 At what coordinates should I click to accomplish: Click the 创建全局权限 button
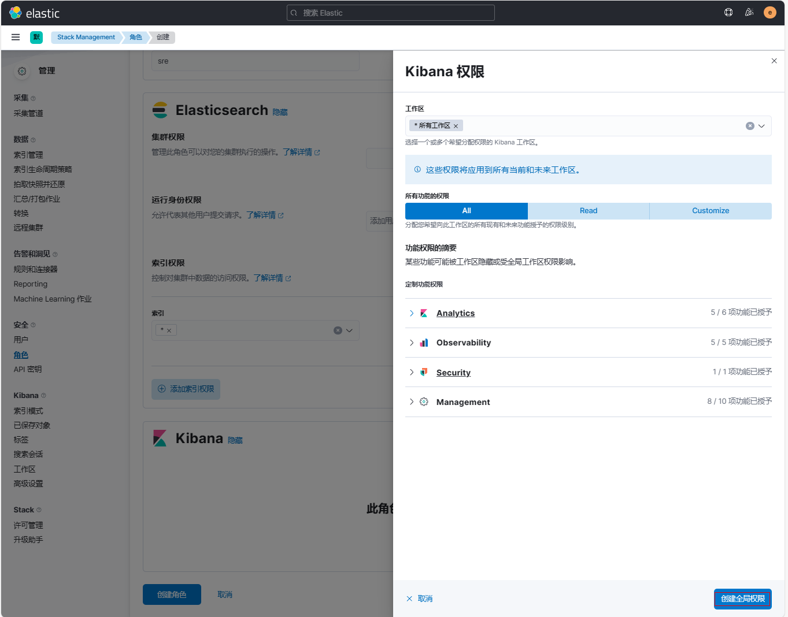pos(742,599)
